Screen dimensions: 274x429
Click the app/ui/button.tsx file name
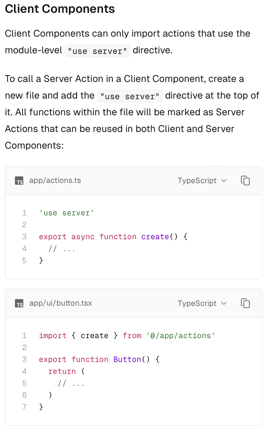[61, 303]
